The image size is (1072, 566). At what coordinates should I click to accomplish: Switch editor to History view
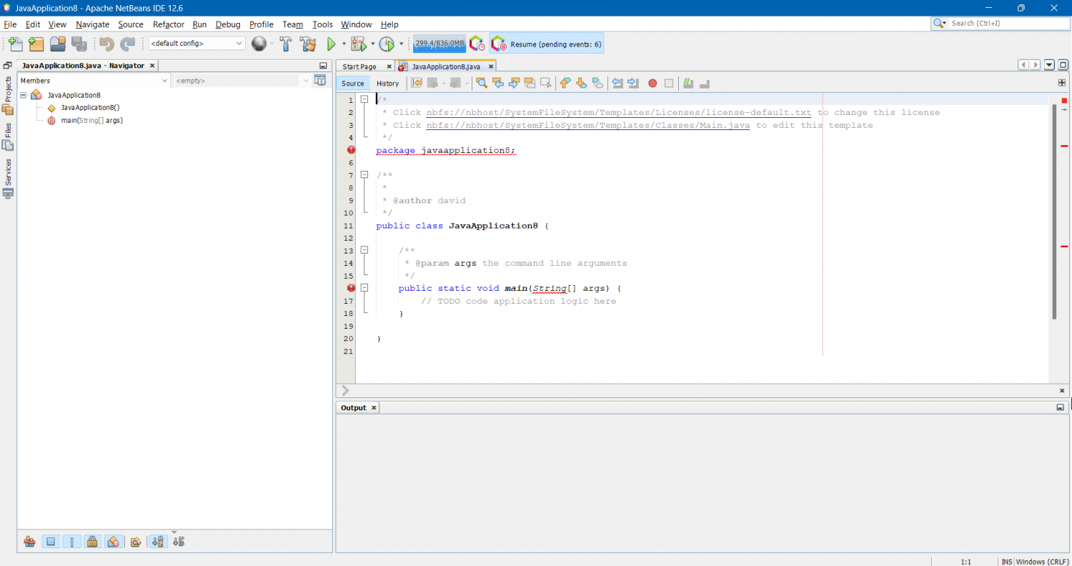coord(388,84)
